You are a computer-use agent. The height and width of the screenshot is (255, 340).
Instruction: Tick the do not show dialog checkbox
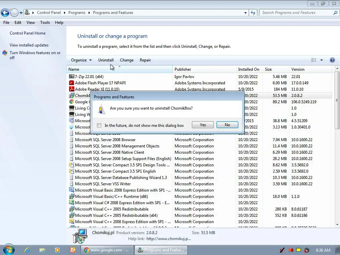[99, 125]
